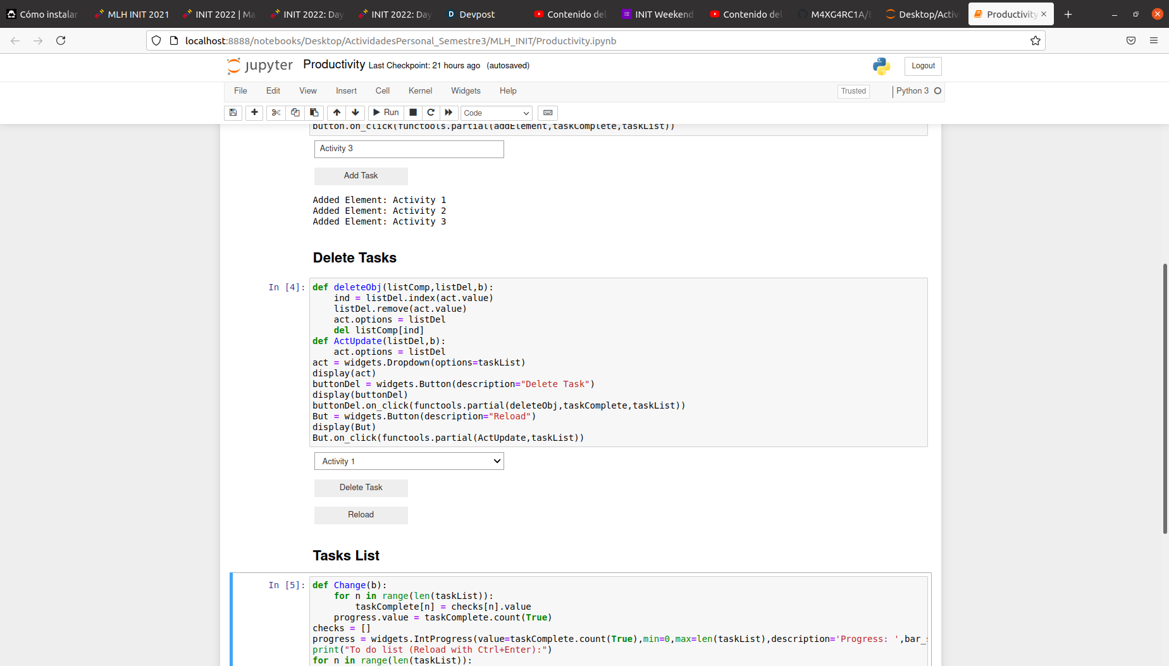Screen dimensions: 1169x666
Task: Bookmark this page with star icon
Action: click(1036, 40)
